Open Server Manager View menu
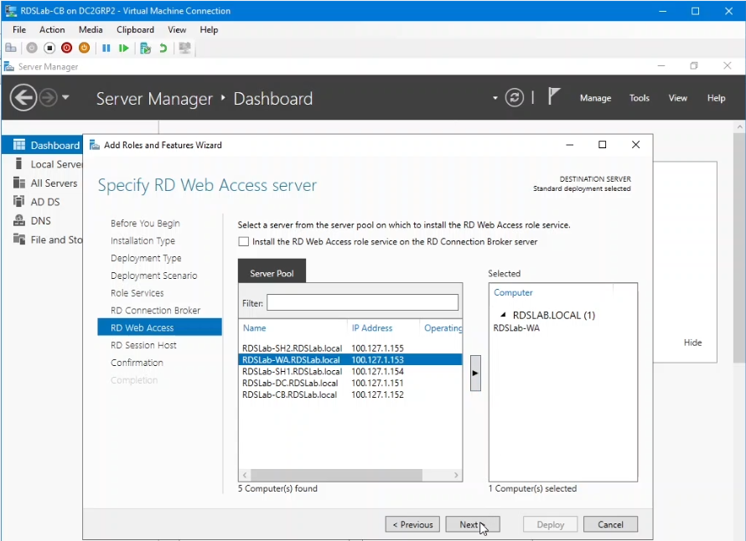The width and height of the screenshot is (746, 541). [x=677, y=99]
